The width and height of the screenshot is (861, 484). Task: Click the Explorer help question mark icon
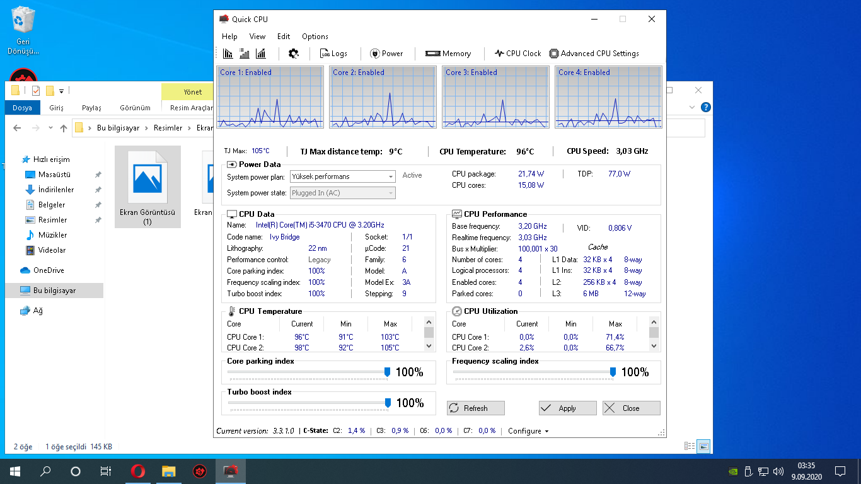tap(706, 108)
